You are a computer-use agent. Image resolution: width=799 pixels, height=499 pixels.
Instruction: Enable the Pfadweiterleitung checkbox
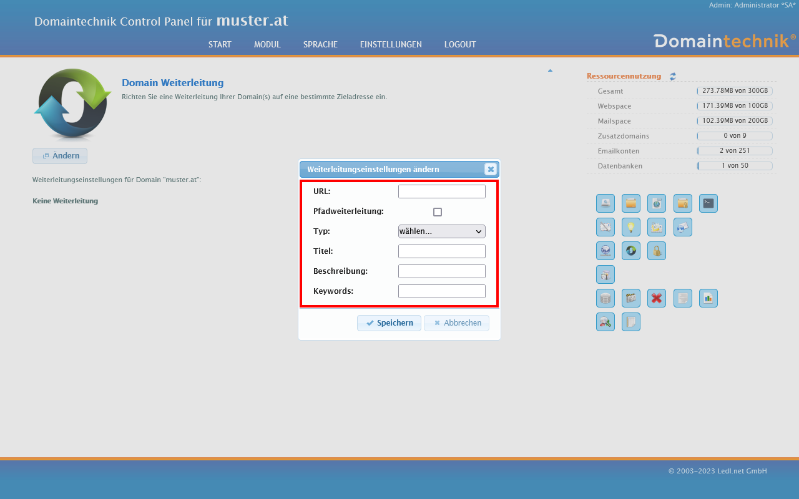click(438, 212)
